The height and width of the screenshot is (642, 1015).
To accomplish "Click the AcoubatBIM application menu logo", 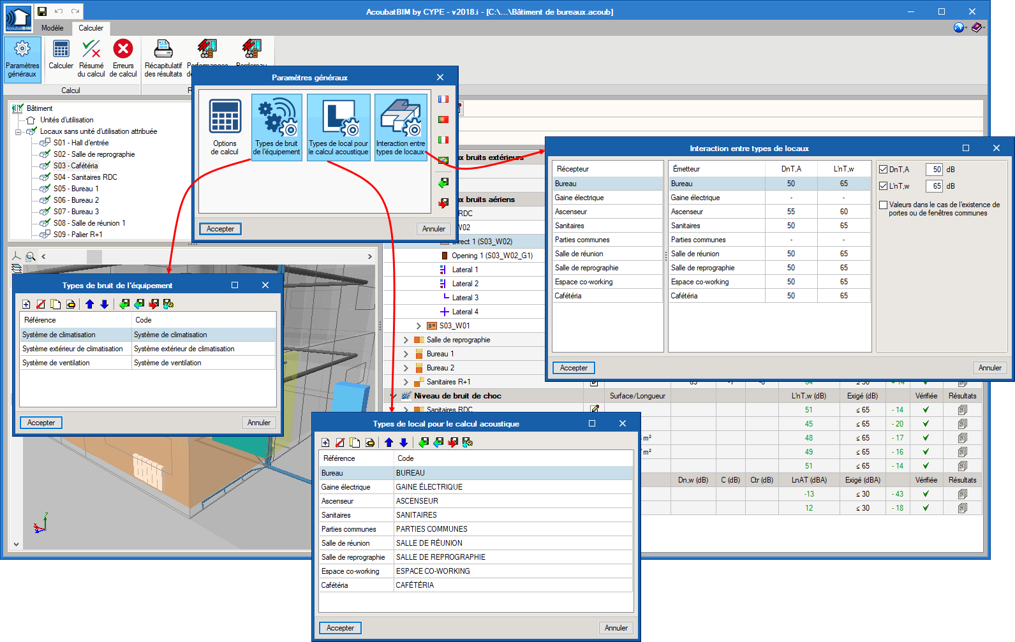I will (x=19, y=19).
